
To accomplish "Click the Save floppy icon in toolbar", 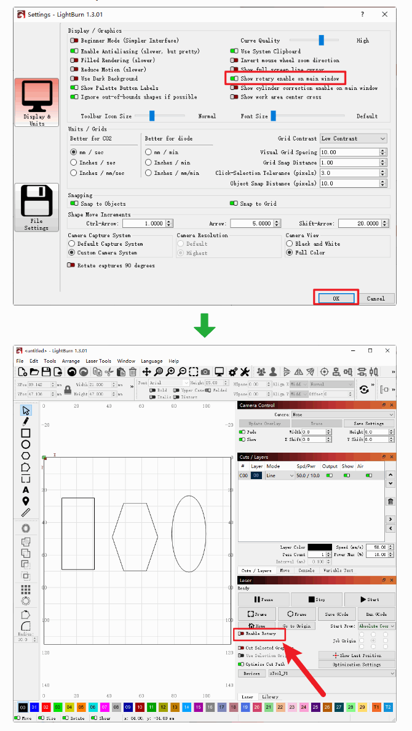I will [46, 371].
